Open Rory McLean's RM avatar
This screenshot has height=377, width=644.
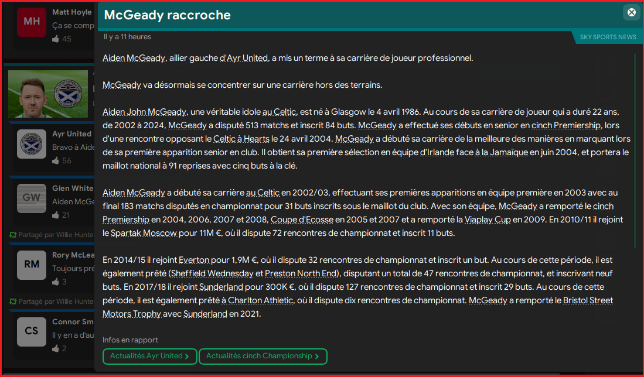coord(32,265)
